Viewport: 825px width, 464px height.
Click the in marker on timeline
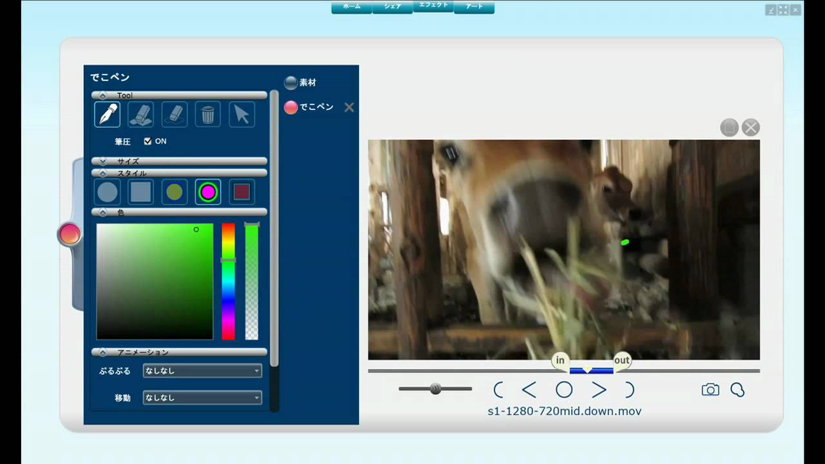coord(561,360)
